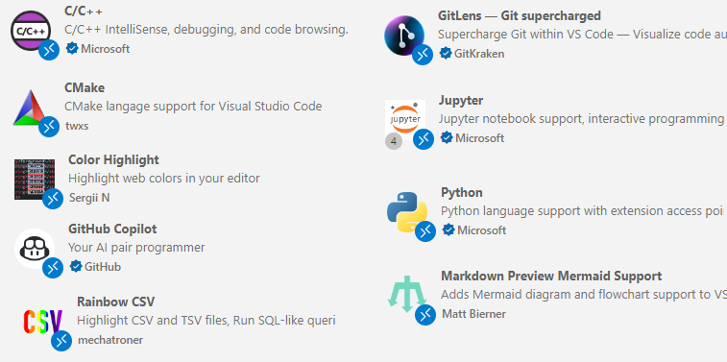Click verified checkmark beside Microsoft under C/C++

pos(72,48)
